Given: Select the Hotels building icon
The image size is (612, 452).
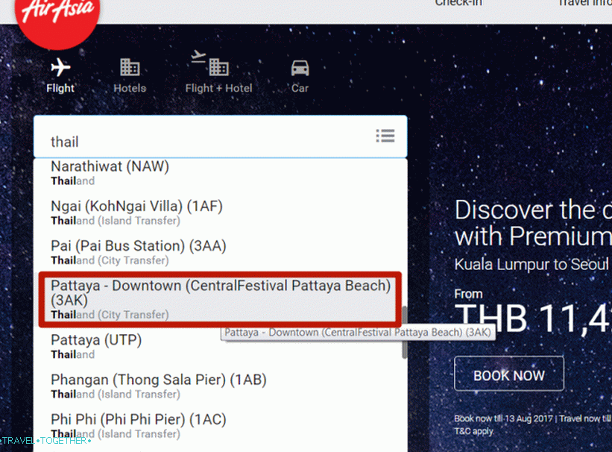Looking at the screenshot, I should pos(130,67).
